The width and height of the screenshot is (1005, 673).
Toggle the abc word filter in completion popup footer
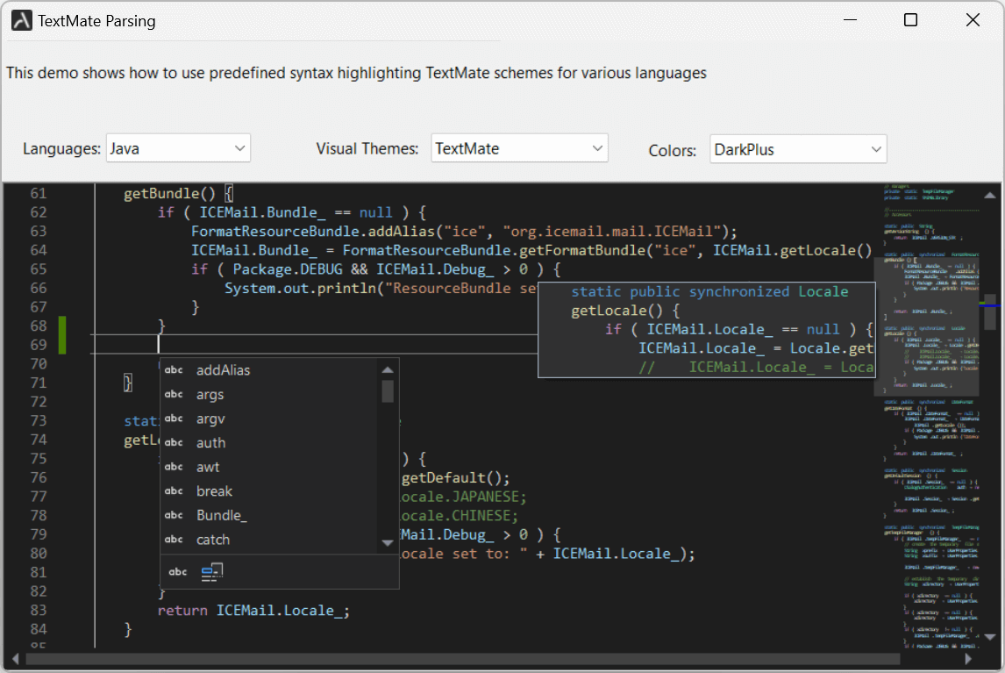[x=177, y=571]
